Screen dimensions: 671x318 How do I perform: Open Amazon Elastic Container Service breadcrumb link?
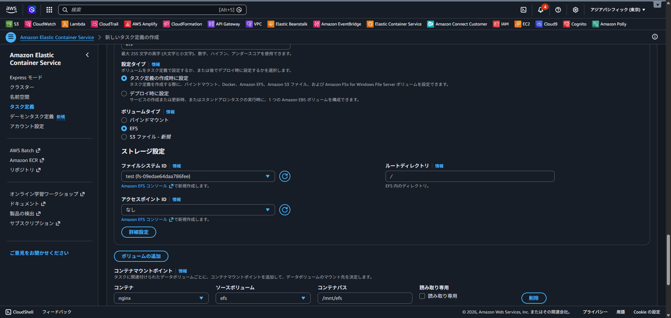[x=57, y=37]
